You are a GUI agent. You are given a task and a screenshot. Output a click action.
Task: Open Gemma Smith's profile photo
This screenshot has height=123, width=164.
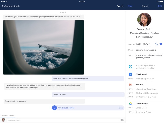coord(144,19)
